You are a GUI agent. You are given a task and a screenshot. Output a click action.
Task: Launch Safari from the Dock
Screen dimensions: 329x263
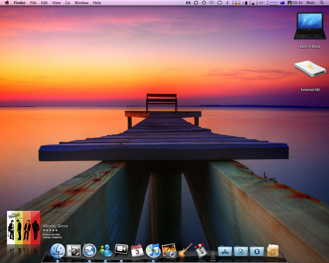(89, 250)
